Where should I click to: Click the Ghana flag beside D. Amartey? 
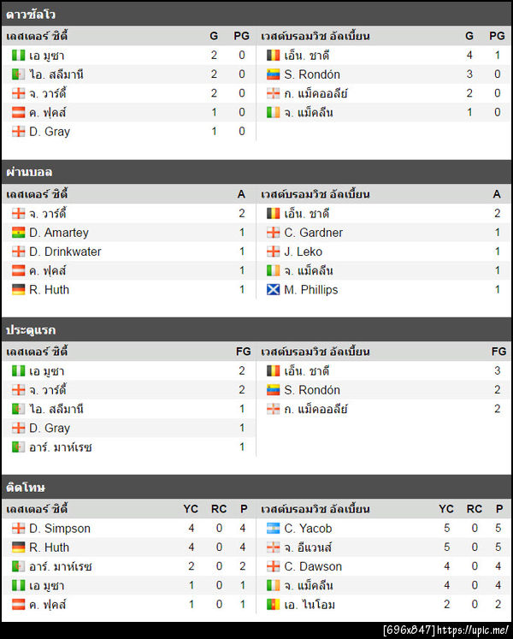[x=18, y=233]
